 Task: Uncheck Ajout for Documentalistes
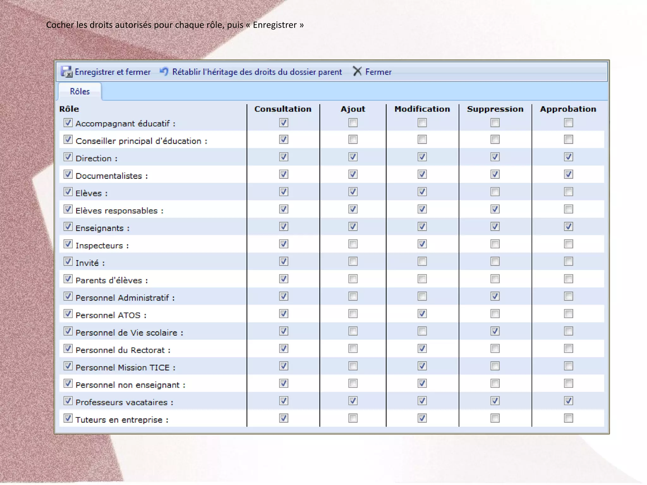(353, 174)
